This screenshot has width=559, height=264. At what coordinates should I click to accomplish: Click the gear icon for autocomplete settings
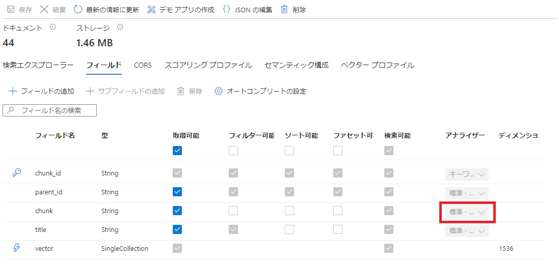click(218, 92)
